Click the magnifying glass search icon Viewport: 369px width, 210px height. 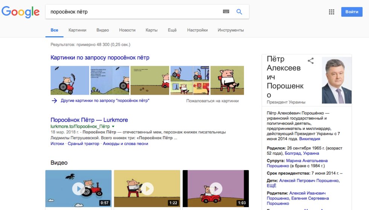239,12
